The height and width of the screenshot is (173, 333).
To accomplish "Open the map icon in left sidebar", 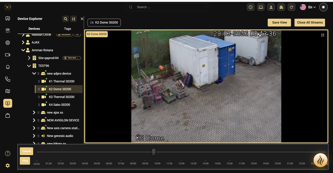I will click(x=7, y=91).
